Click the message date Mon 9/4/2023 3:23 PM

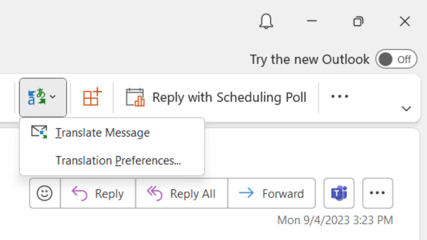tap(335, 220)
